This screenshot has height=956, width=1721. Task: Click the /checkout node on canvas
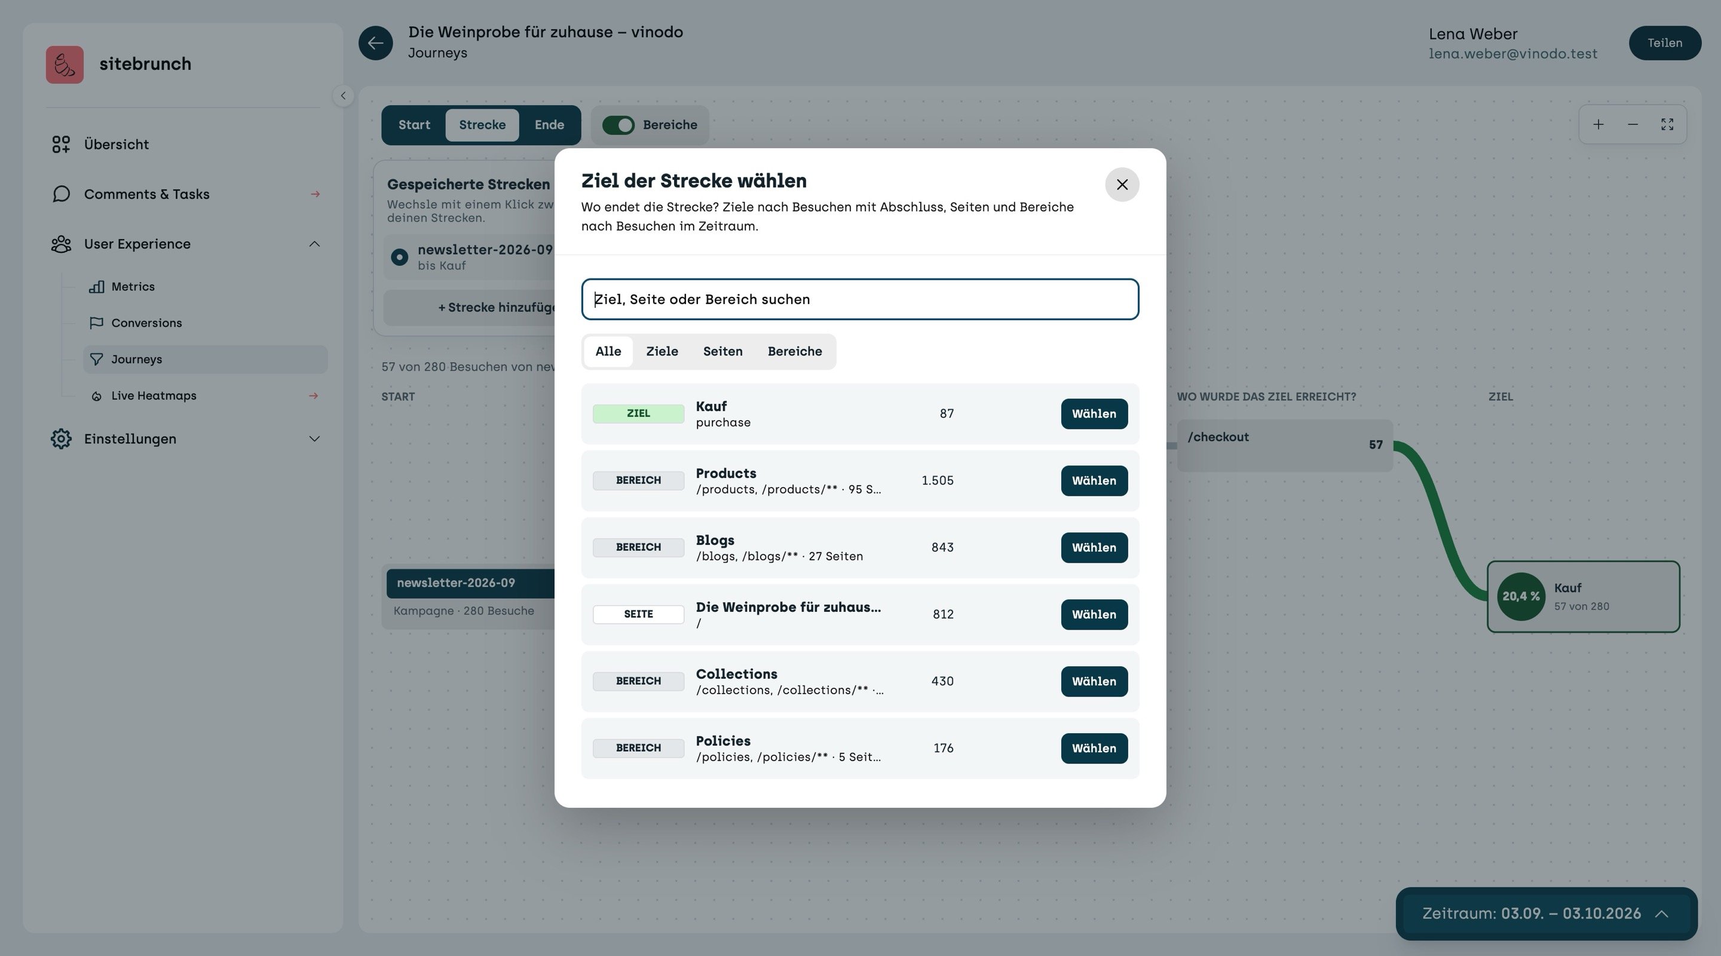click(x=1285, y=445)
